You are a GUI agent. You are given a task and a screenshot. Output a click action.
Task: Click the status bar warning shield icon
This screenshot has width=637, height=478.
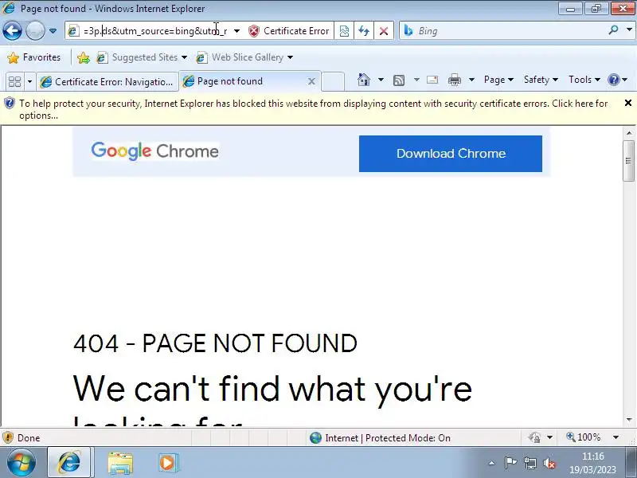(8, 437)
